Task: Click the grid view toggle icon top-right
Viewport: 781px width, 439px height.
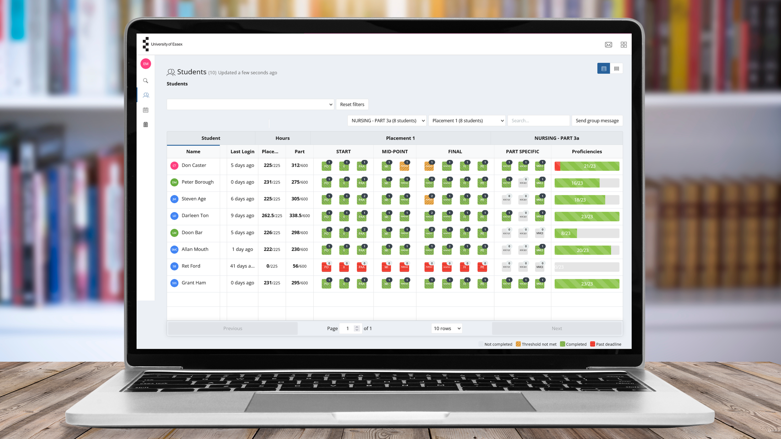Action: pos(623,44)
